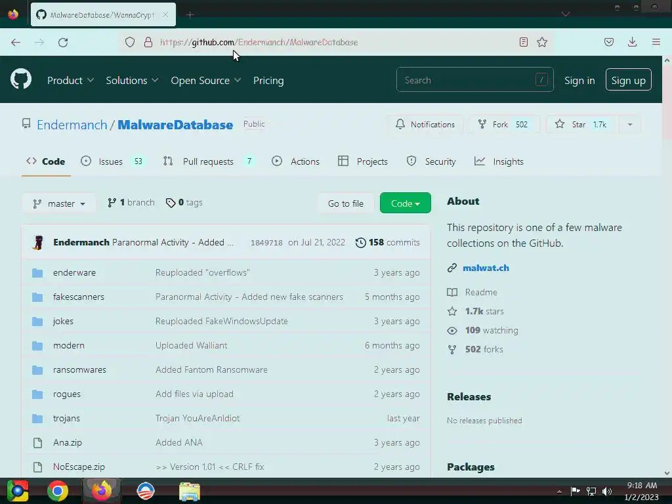This screenshot has width=672, height=504.
Task: Reload the page with the refresh icon
Action: pyautogui.click(x=63, y=42)
